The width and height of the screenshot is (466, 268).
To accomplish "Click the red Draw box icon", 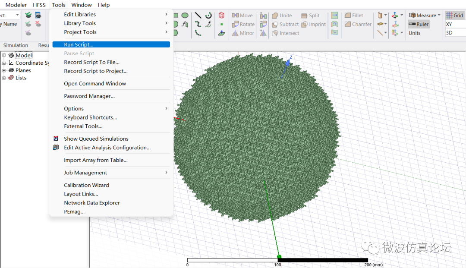I will coord(221,15).
